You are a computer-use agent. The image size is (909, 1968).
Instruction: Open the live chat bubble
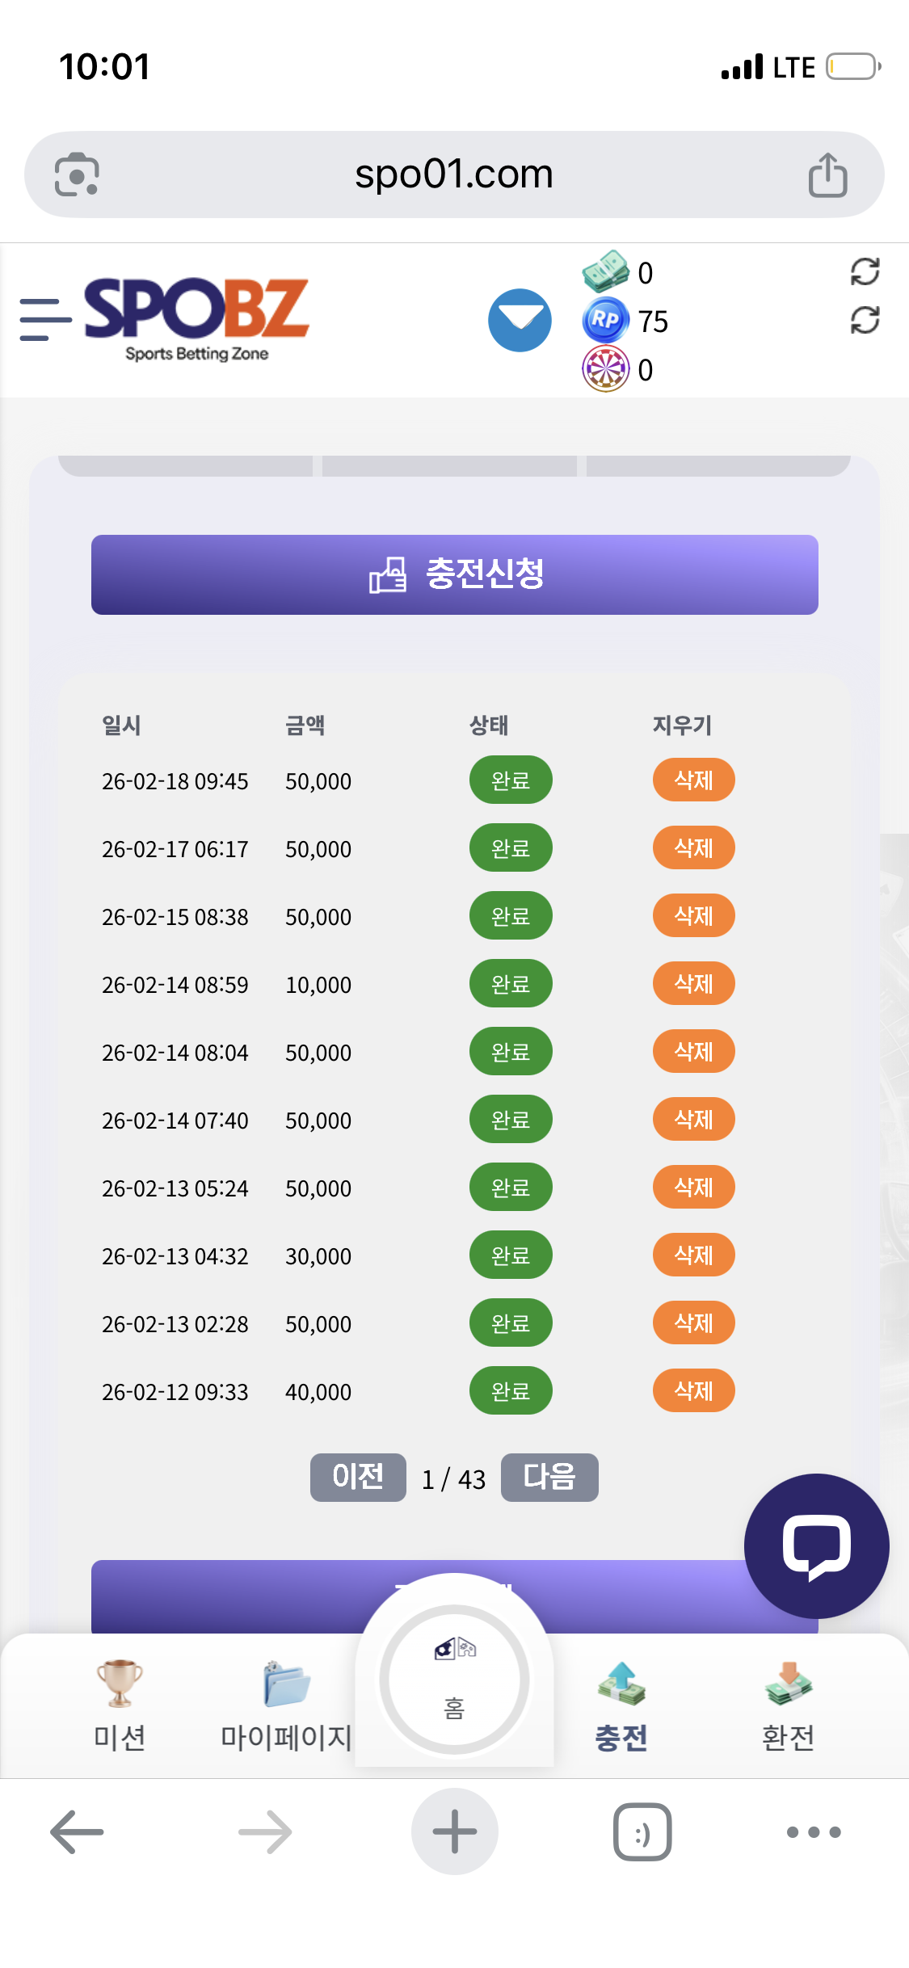(x=816, y=1545)
